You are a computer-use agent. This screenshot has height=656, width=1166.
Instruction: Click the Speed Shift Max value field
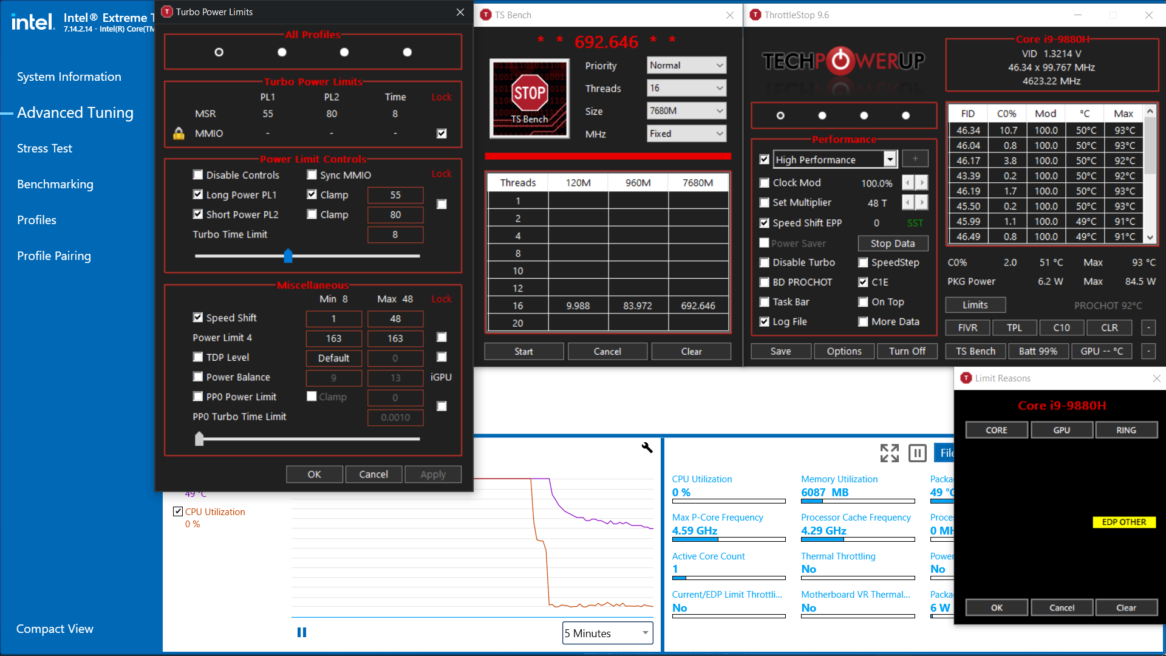pos(395,318)
